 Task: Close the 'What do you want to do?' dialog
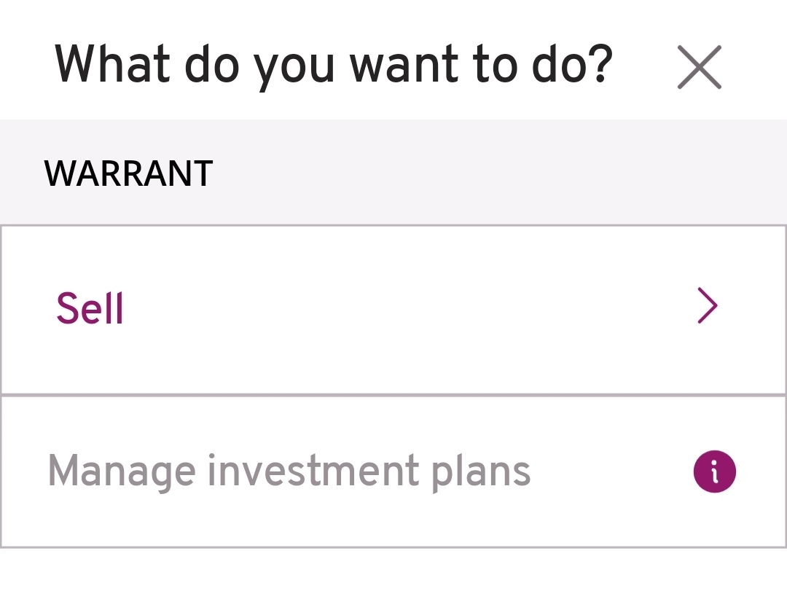click(x=699, y=67)
